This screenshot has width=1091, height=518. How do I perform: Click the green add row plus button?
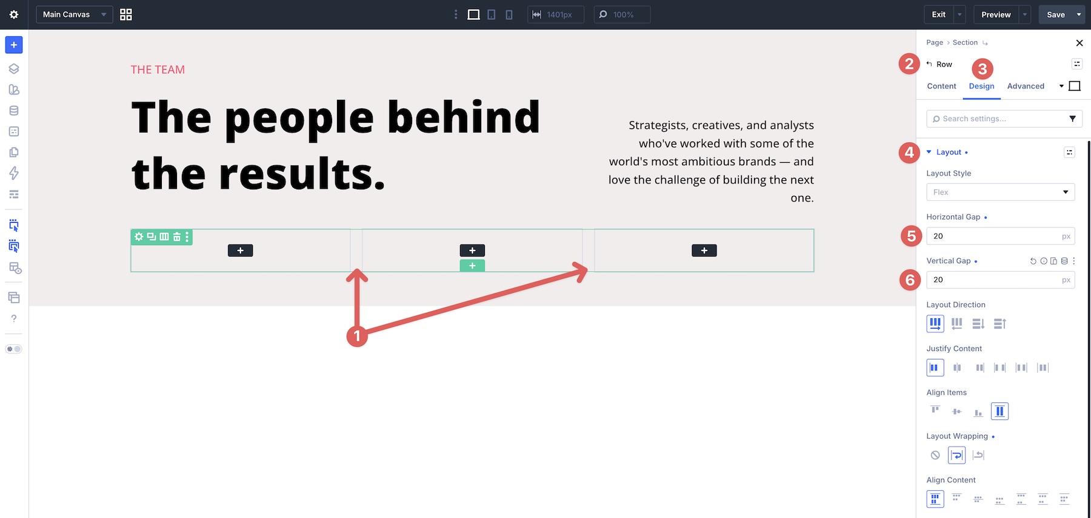point(472,266)
